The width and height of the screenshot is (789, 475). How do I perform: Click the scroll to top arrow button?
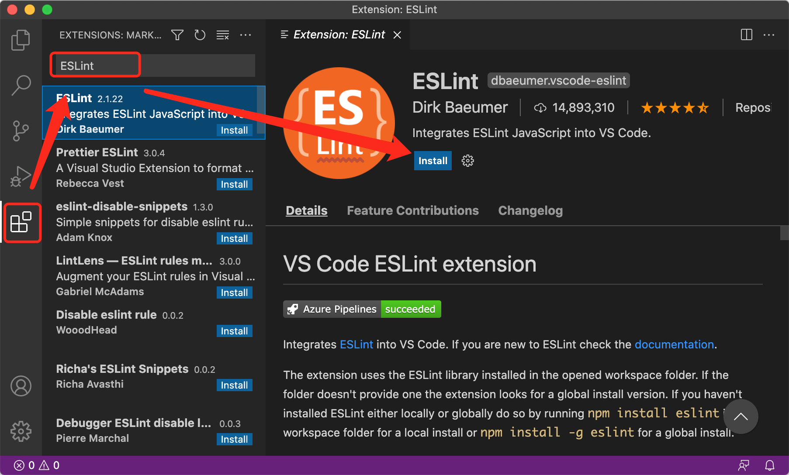[741, 416]
